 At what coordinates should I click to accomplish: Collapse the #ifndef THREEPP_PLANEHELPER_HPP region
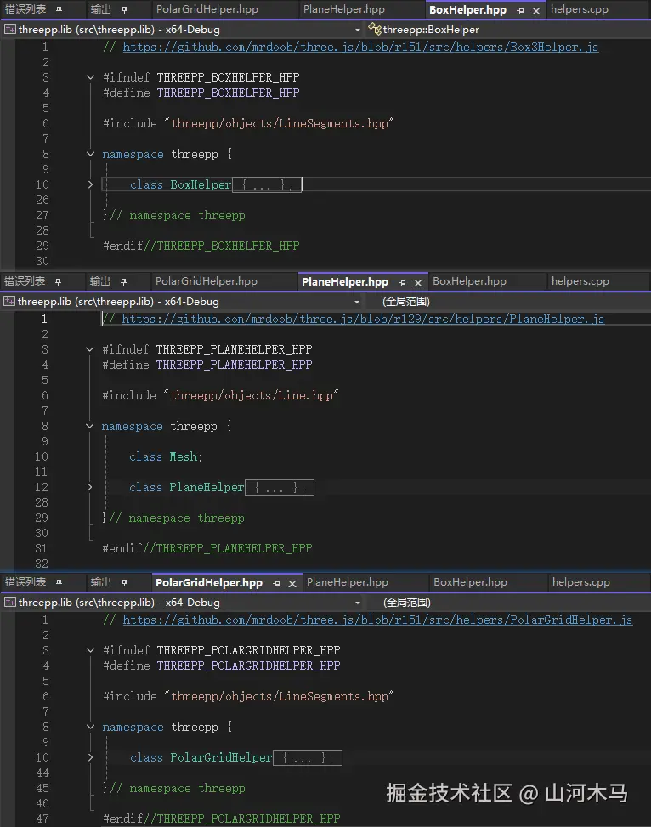[89, 349]
